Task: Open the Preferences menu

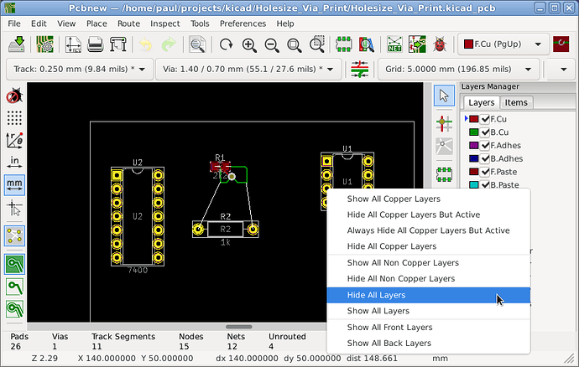Action: [243, 23]
